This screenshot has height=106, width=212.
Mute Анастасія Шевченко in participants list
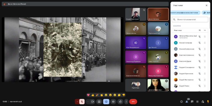199,55
